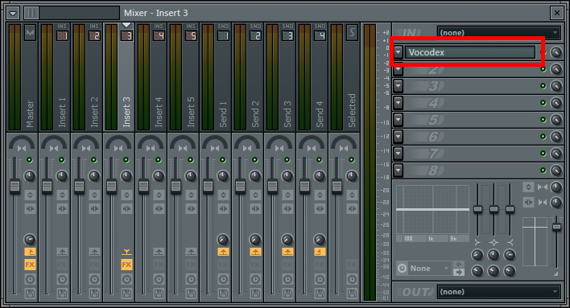
Task: Mute Insert 3 with its green LED
Action: [126, 160]
